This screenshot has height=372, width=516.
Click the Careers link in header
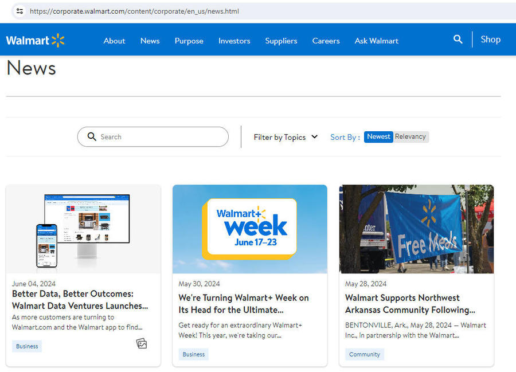326,41
